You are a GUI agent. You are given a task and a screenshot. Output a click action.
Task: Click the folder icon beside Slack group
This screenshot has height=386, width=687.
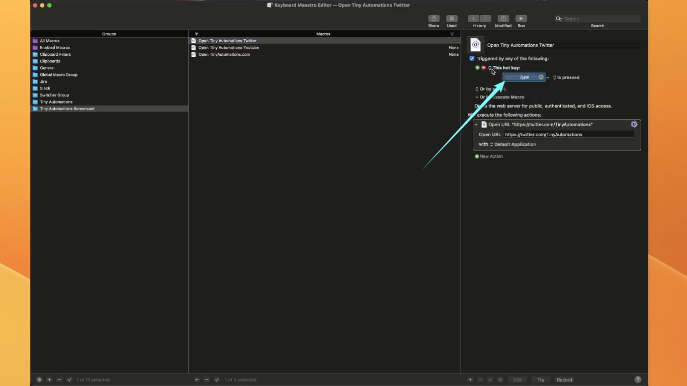[x=35, y=88]
